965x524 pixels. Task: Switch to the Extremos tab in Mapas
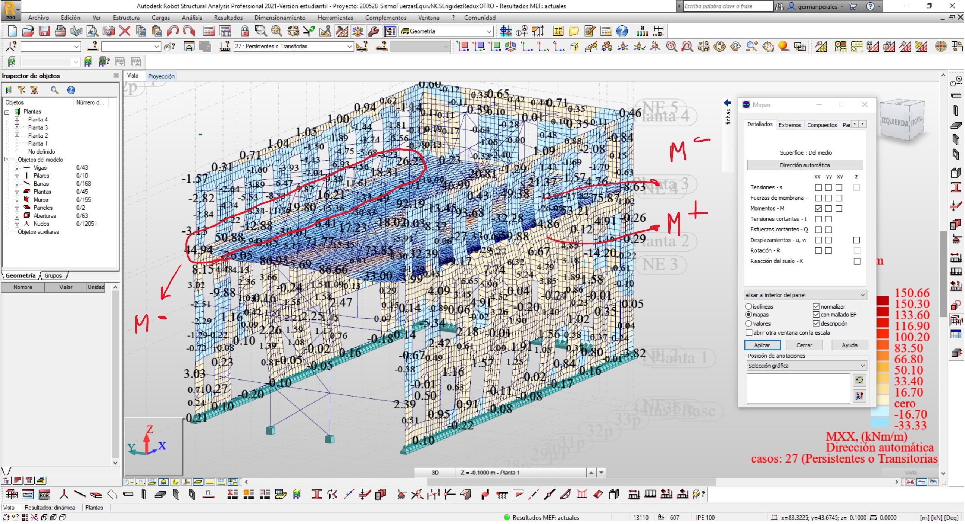coord(789,125)
